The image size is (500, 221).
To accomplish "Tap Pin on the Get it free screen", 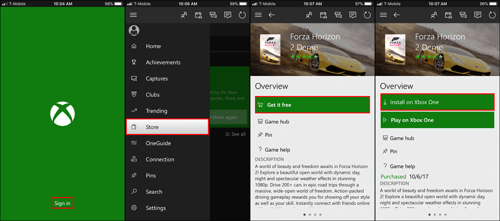I will click(265, 135).
